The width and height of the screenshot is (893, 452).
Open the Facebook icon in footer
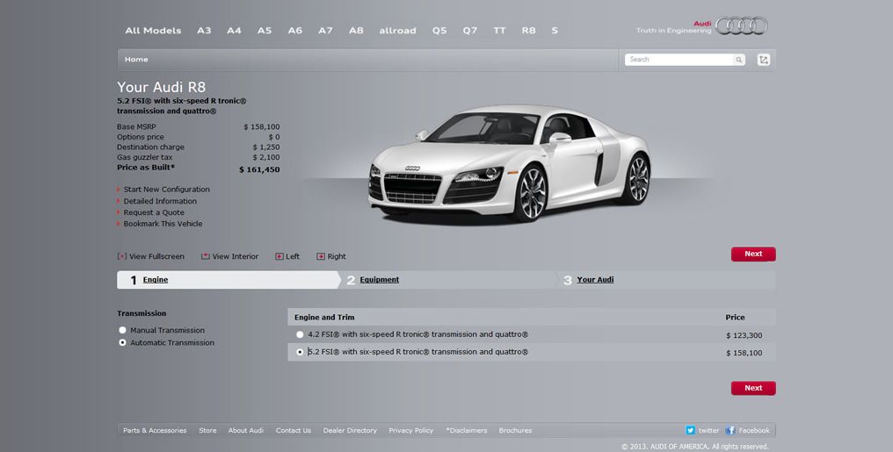coord(730,430)
